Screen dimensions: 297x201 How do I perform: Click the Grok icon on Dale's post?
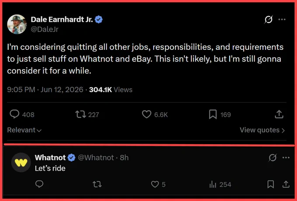[x=269, y=19]
